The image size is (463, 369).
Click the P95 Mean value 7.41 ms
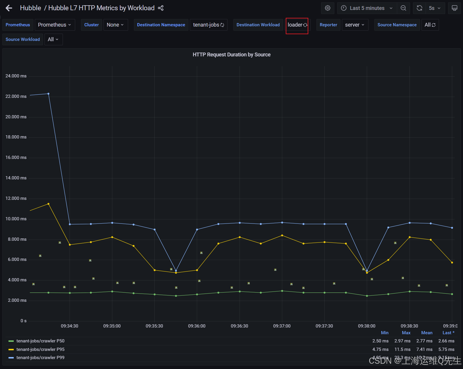click(424, 349)
